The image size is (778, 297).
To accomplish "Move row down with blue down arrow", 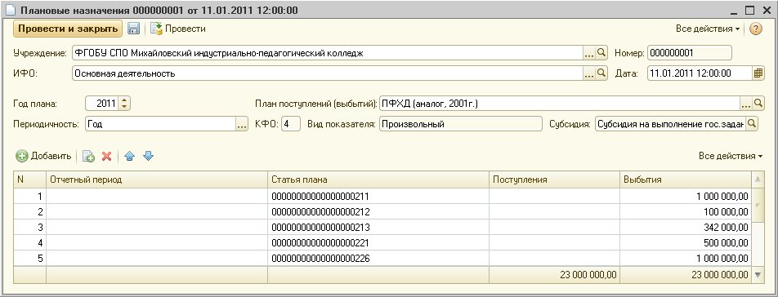I will point(149,157).
